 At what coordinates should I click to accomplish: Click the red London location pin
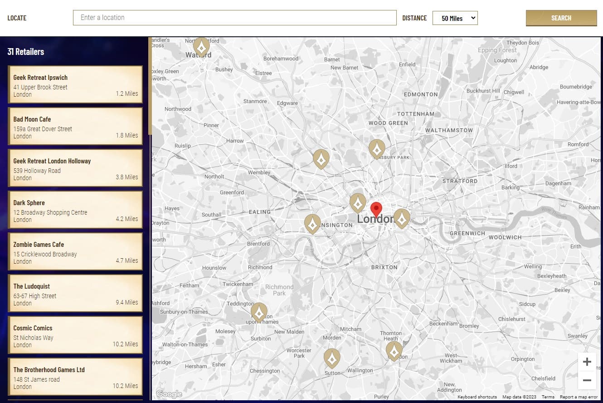(376, 210)
